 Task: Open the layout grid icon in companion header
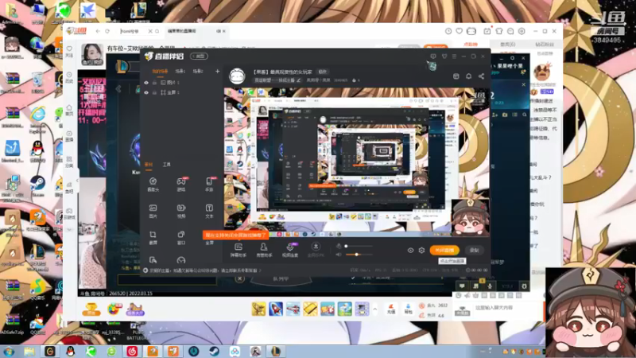click(x=456, y=76)
